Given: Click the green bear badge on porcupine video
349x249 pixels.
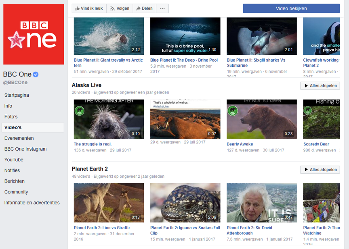Looking at the screenshot, I should 80,111.
